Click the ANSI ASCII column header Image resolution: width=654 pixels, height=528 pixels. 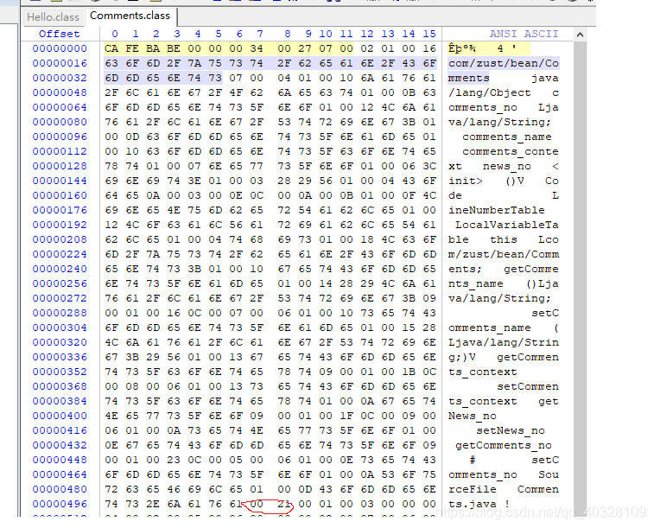pyautogui.click(x=524, y=34)
